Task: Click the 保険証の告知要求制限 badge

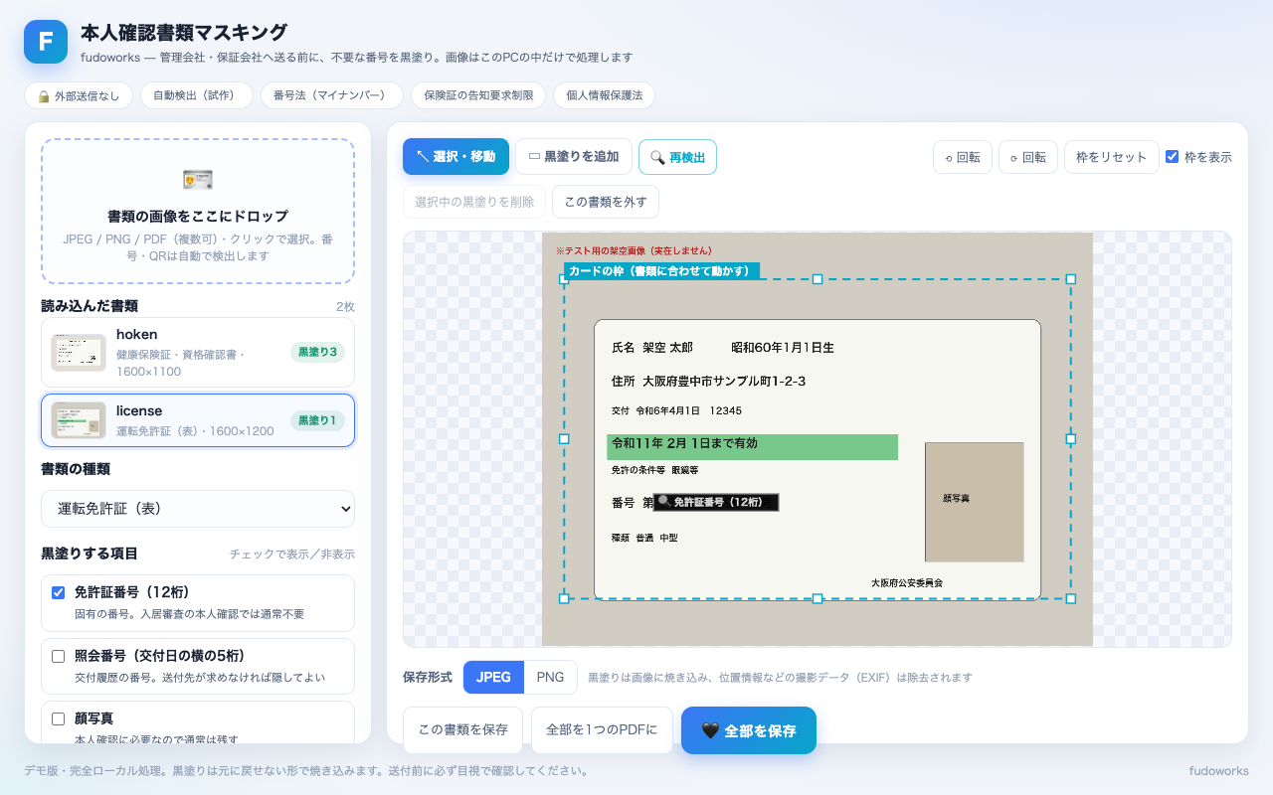Action: pyautogui.click(x=478, y=95)
